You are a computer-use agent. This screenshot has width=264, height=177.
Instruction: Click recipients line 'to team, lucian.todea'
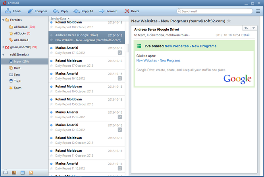tap(162, 35)
